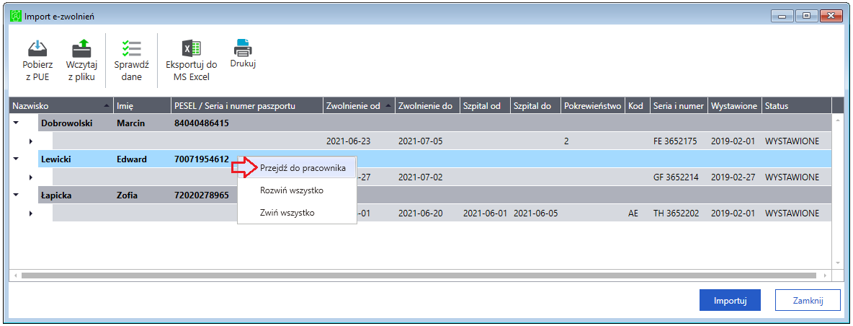The height and width of the screenshot is (326, 853).
Task: Expand details of Dobrowolski's 2021-06-23 leave row
Action: pyautogui.click(x=30, y=141)
